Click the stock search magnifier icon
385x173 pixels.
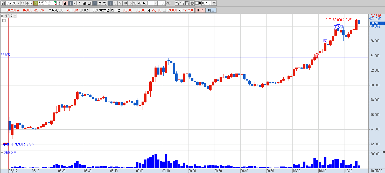pos(23,3)
